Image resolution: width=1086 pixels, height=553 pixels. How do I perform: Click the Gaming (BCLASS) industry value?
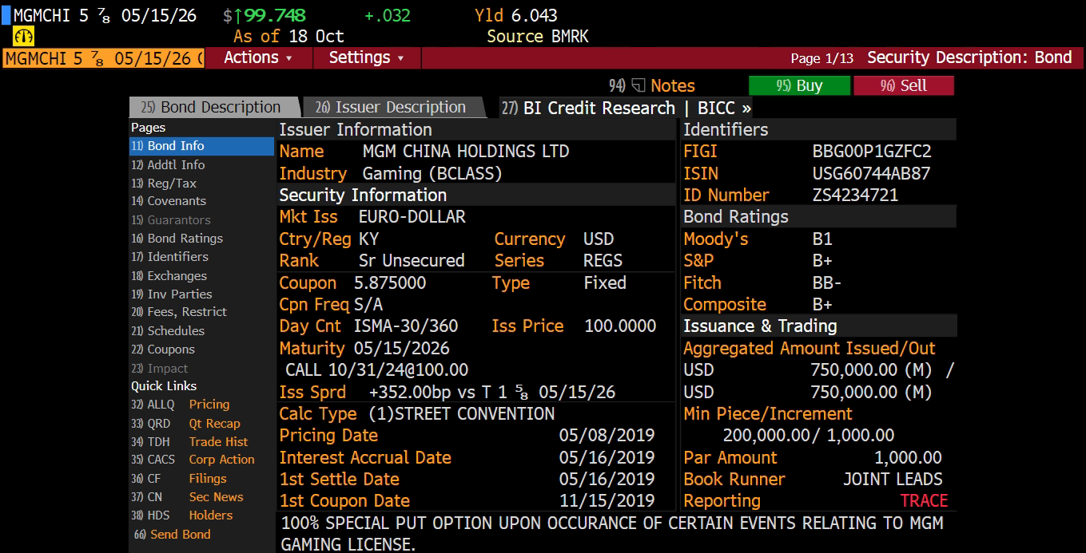click(x=432, y=173)
